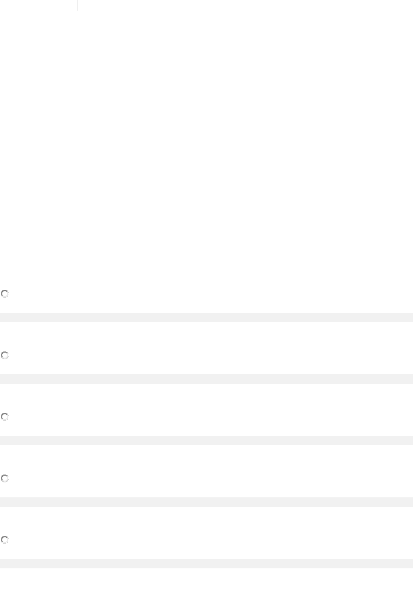Click the gray bar below third radio
This screenshot has height=594, width=413.
pyautogui.click(x=206, y=441)
